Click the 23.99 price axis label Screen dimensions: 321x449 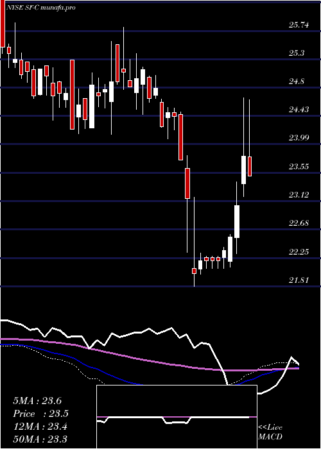pyautogui.click(x=299, y=138)
